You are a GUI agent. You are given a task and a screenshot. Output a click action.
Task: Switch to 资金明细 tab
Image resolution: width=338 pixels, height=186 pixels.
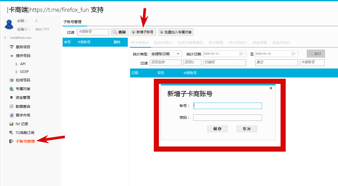(260, 43)
